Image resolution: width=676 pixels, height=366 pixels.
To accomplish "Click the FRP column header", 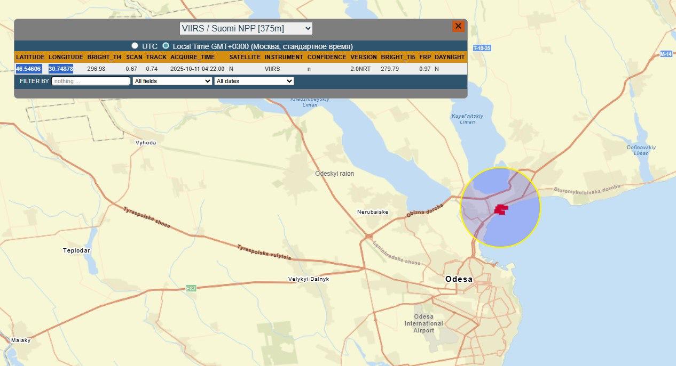I will (425, 57).
